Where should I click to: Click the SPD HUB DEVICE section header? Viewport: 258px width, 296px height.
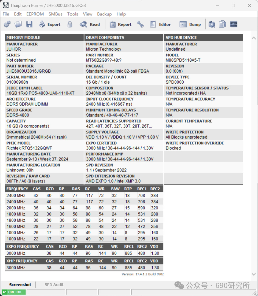[x=203, y=38]
